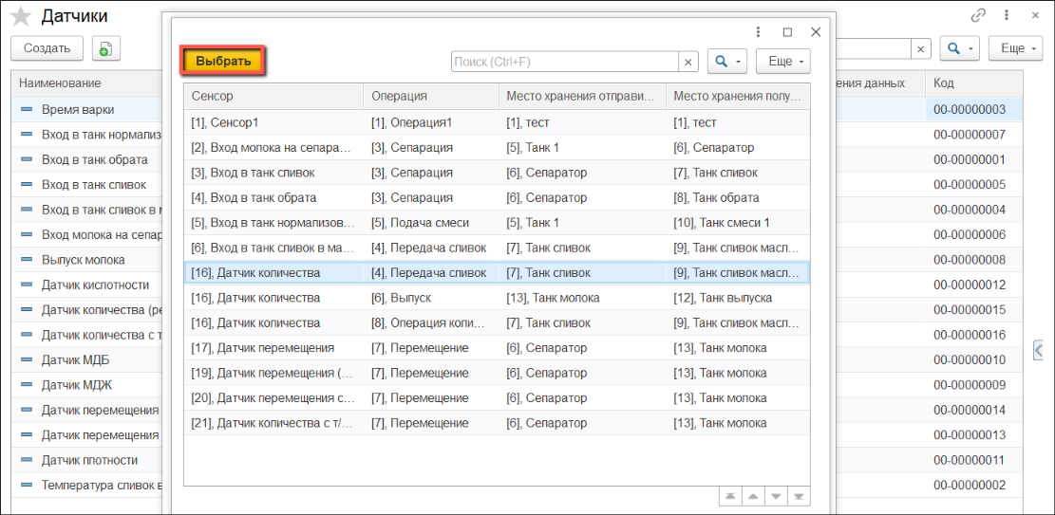Select the Сенсор1 row in the list
1055x515 pixels.
point(272,122)
